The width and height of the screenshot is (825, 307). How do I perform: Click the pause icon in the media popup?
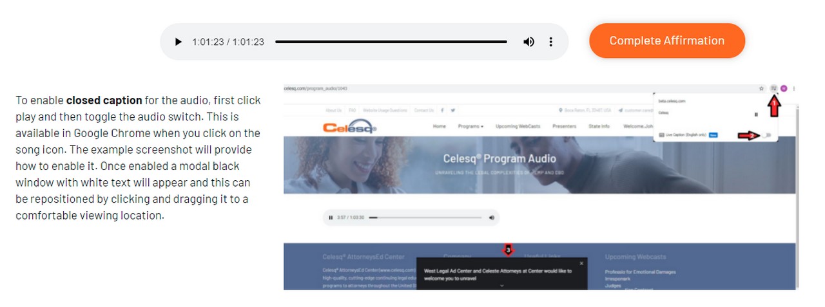756,114
